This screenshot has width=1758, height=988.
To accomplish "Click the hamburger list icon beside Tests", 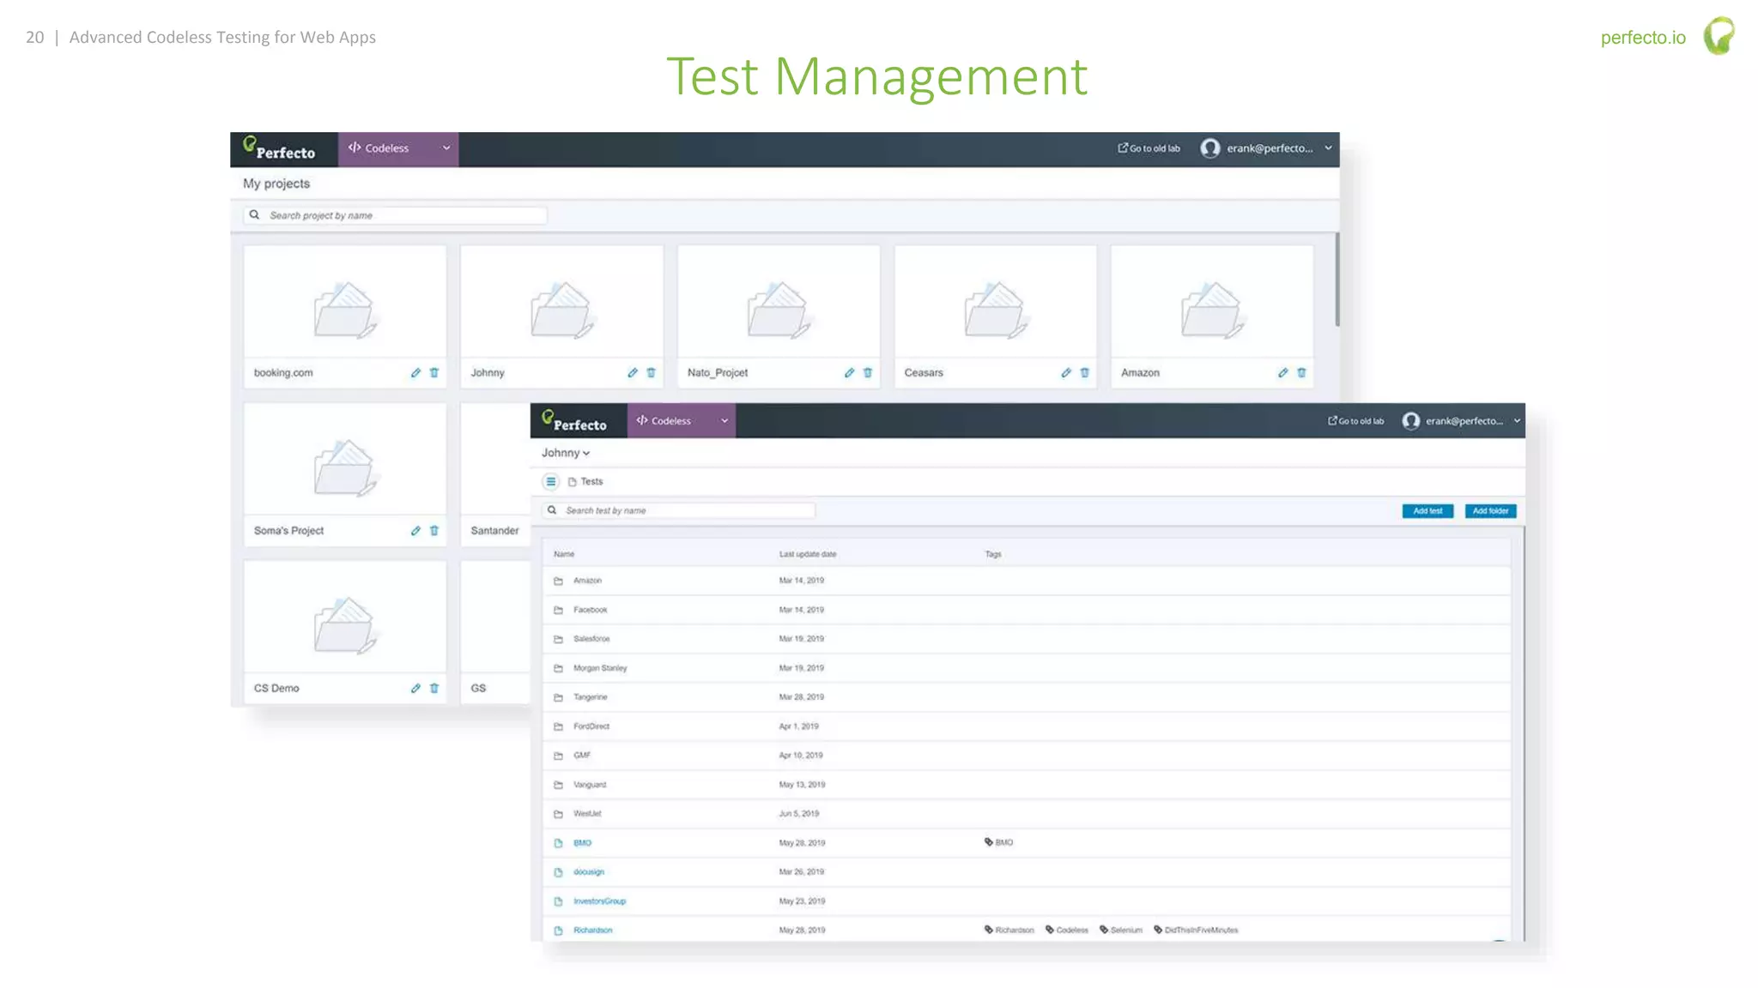I will tap(551, 481).
